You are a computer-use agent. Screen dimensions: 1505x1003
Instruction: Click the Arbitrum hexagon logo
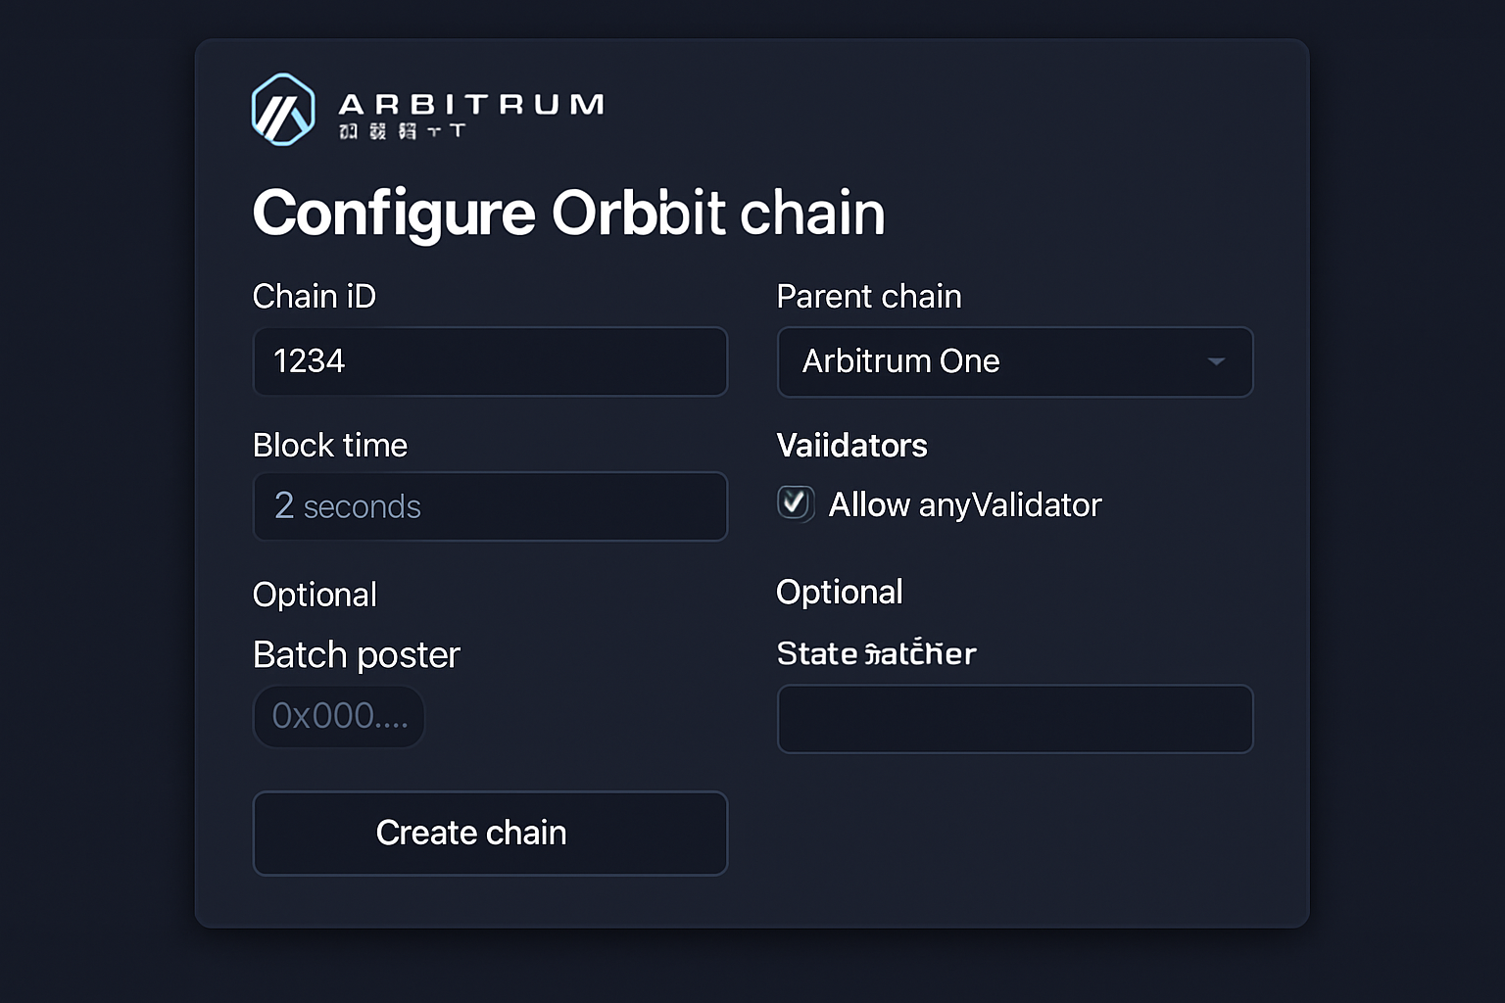pos(282,110)
